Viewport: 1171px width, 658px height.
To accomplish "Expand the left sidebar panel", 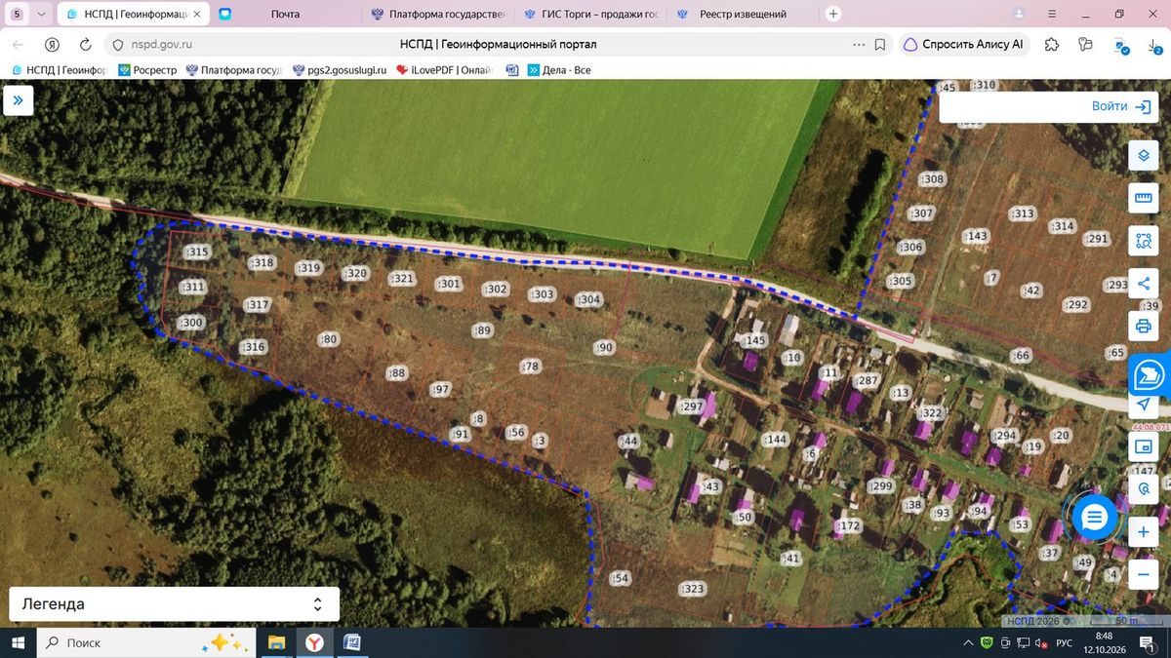I will pyautogui.click(x=18, y=100).
